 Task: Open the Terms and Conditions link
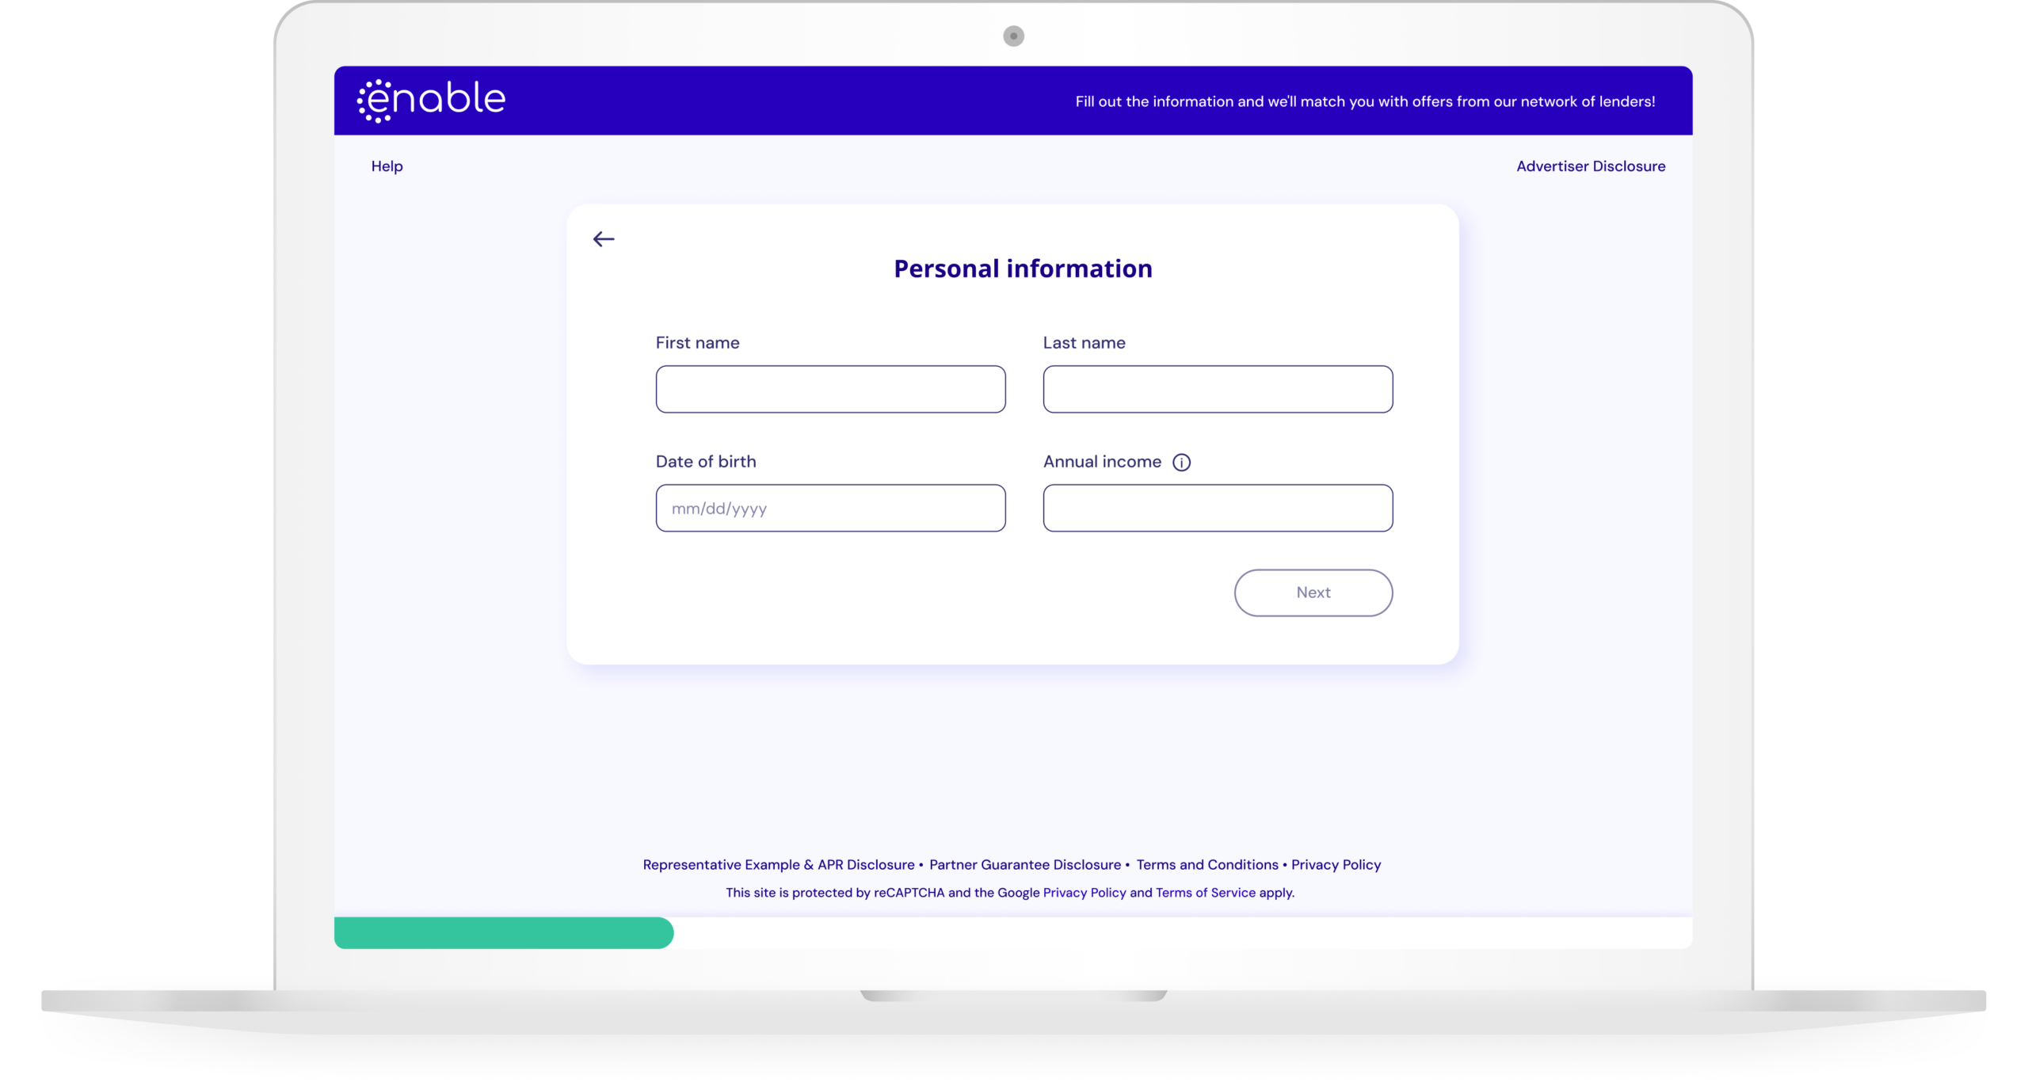coord(1207,865)
